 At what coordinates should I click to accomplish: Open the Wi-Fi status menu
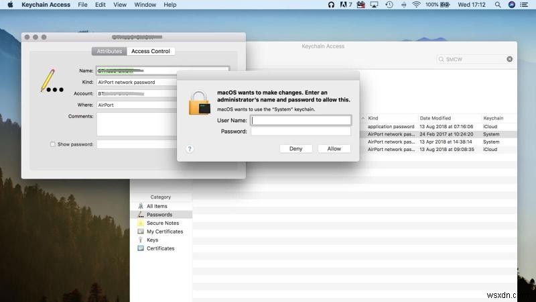pyautogui.click(x=416, y=5)
